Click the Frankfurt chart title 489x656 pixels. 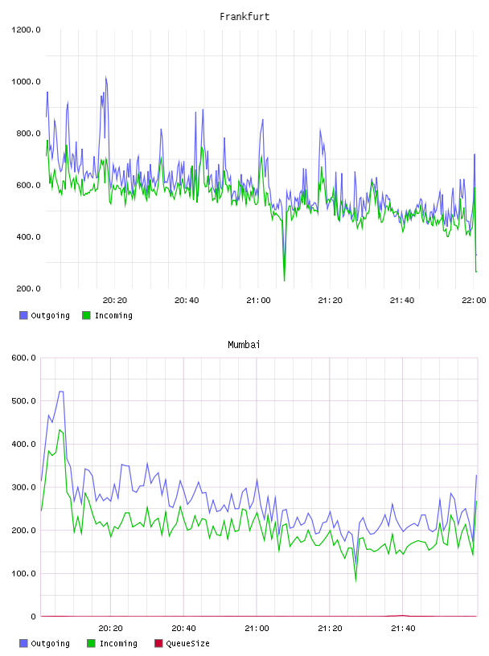[244, 17]
